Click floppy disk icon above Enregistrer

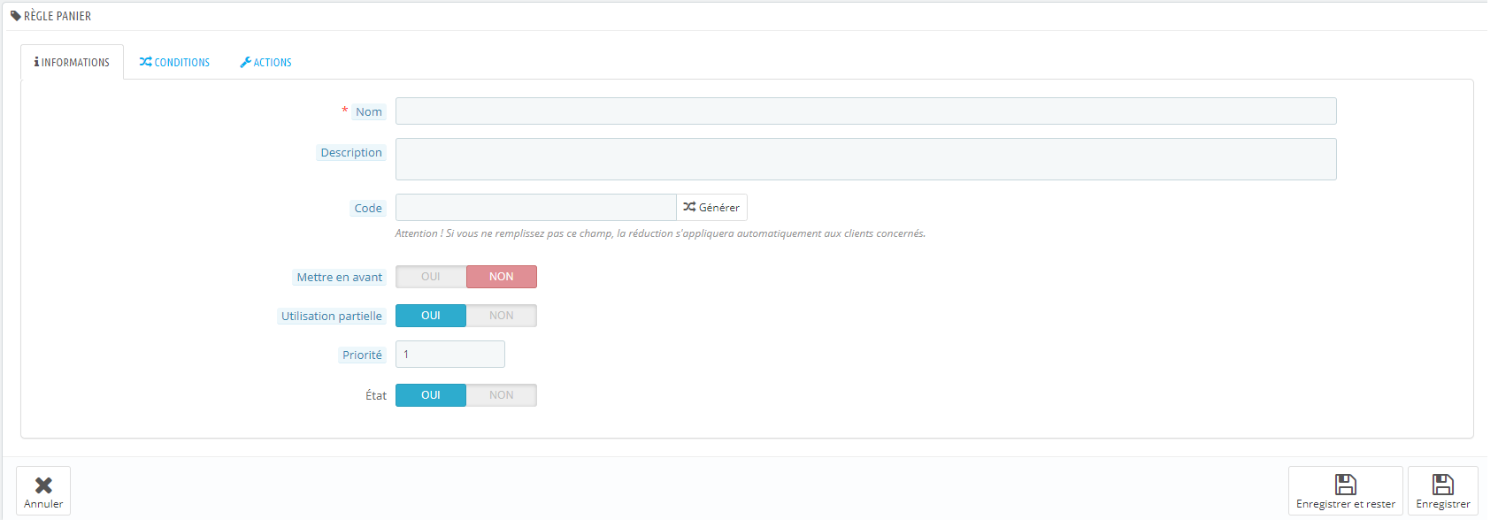point(1442,484)
